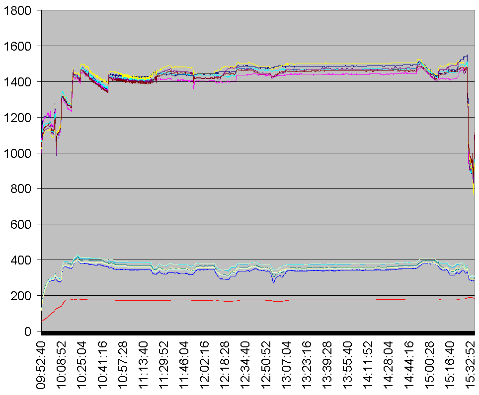Image resolution: width=479 pixels, height=395 pixels.
Task: Select the 14:44:16 time label
Action: coord(408,365)
